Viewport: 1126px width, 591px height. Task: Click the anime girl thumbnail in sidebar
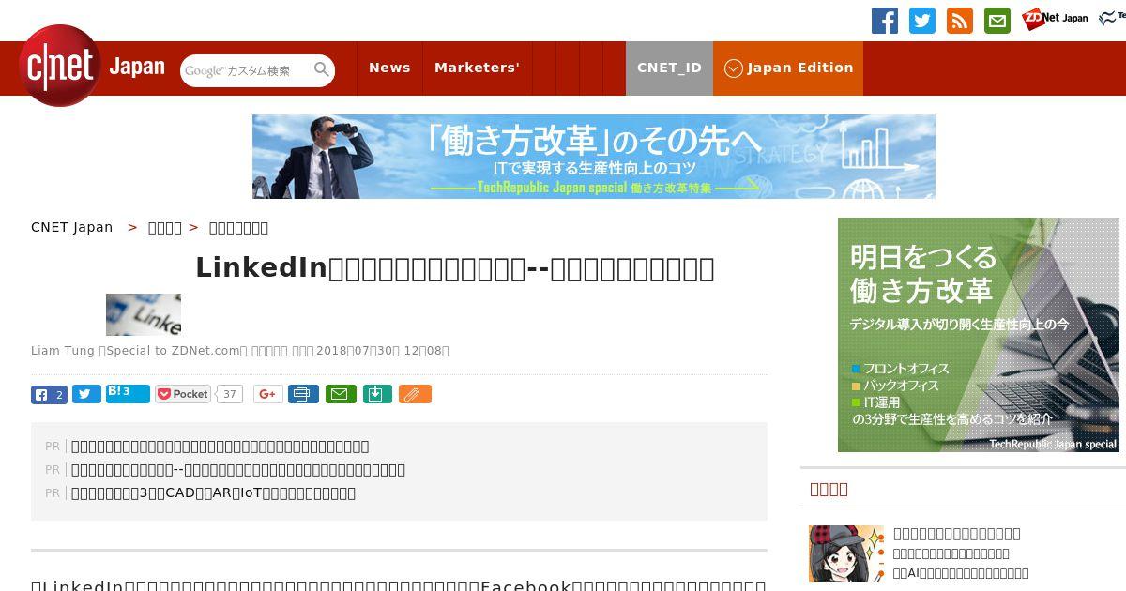[846, 553]
